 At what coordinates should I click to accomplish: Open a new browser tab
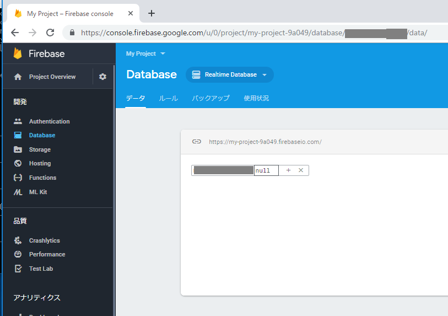(x=152, y=13)
